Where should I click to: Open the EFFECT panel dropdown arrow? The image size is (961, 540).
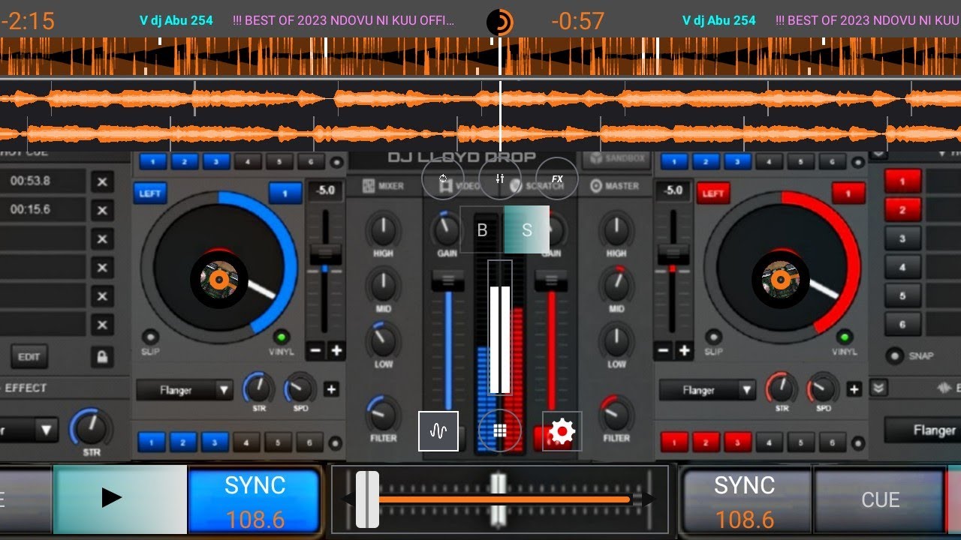(x=47, y=430)
